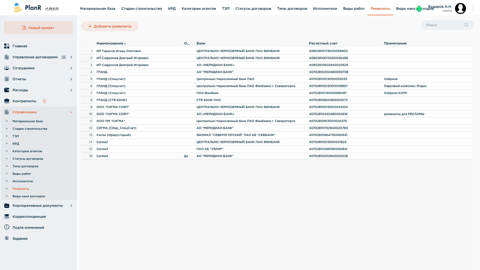Click the note реквизиты для РЕКЛАМЫ
The image size is (480, 270).
(404, 114)
